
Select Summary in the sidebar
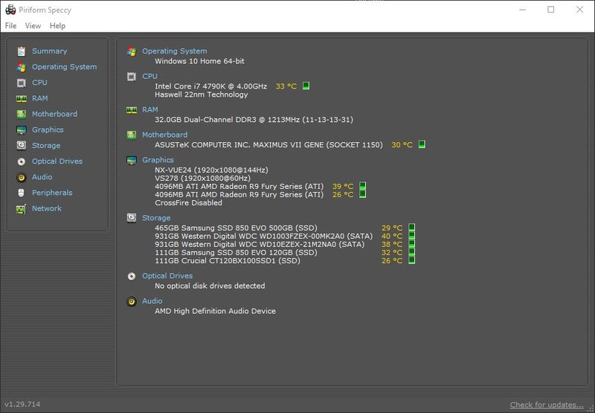coord(49,51)
